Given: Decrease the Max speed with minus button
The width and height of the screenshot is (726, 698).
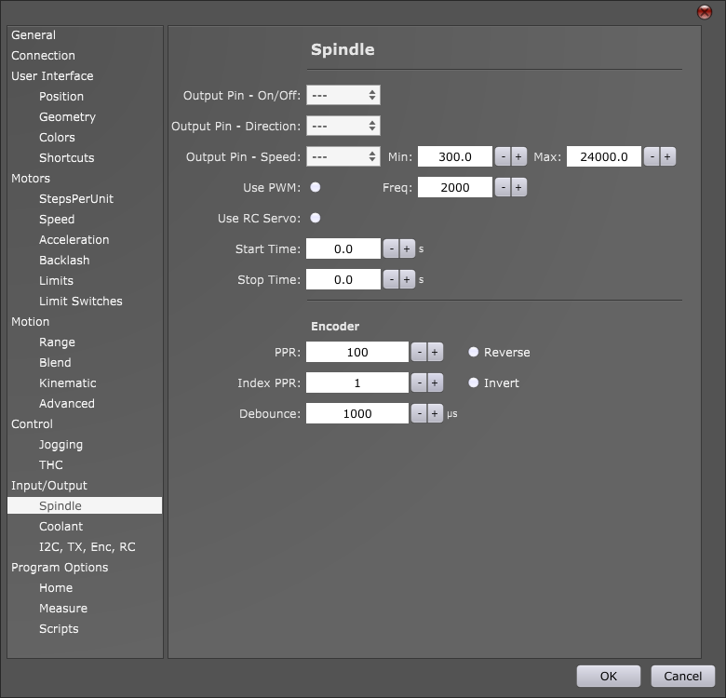Looking at the screenshot, I should click(x=652, y=157).
